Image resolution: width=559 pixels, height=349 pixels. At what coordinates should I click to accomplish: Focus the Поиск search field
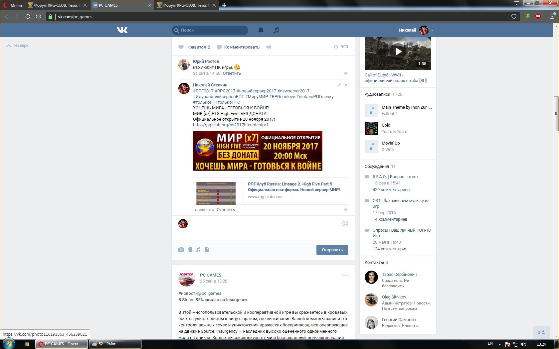click(210, 30)
